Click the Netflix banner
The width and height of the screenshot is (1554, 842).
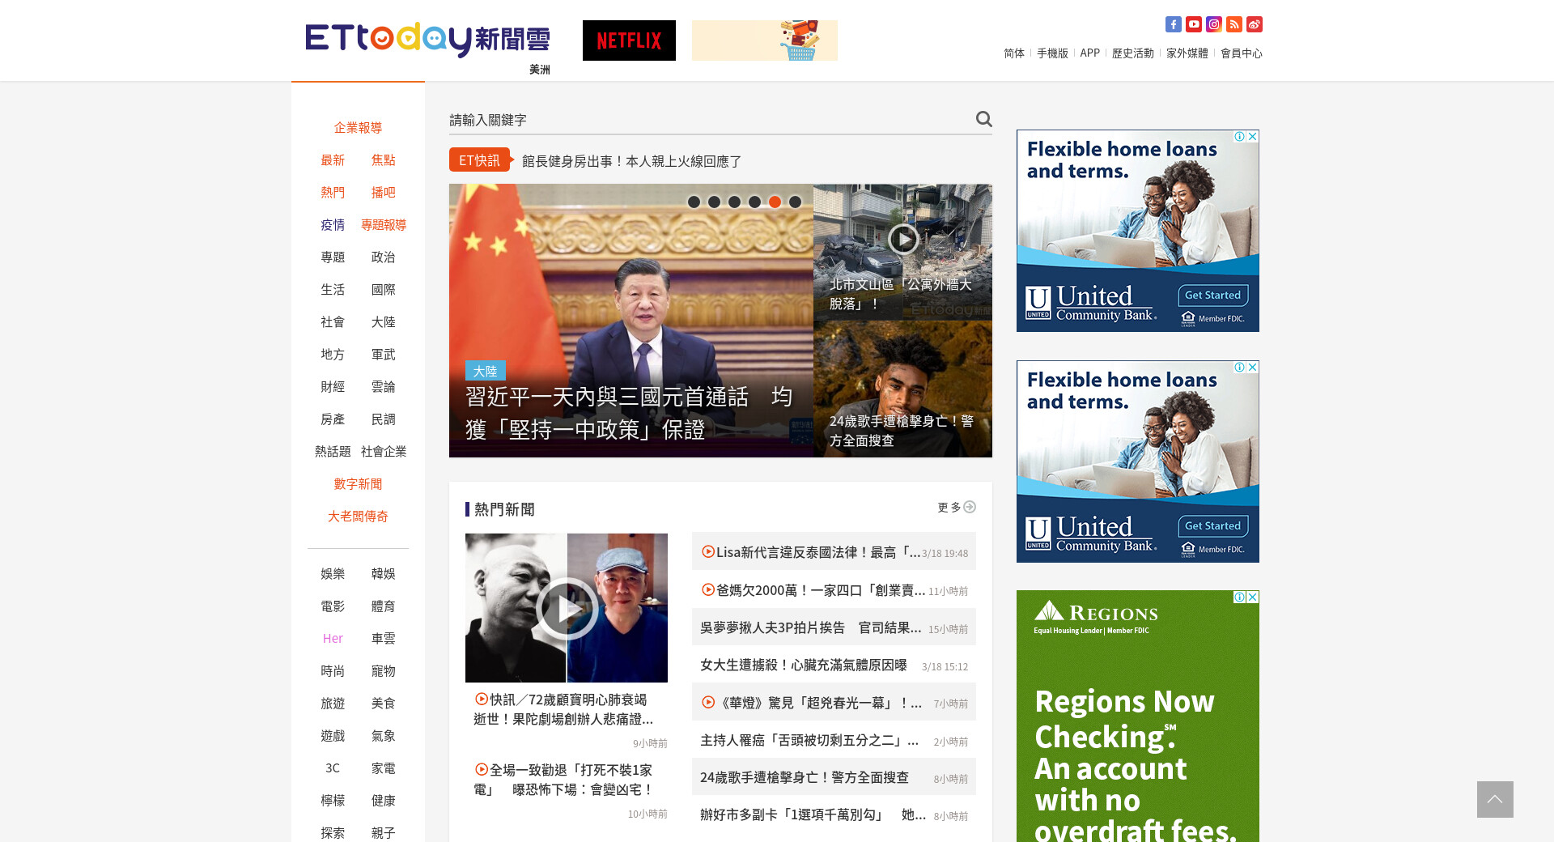tap(629, 40)
